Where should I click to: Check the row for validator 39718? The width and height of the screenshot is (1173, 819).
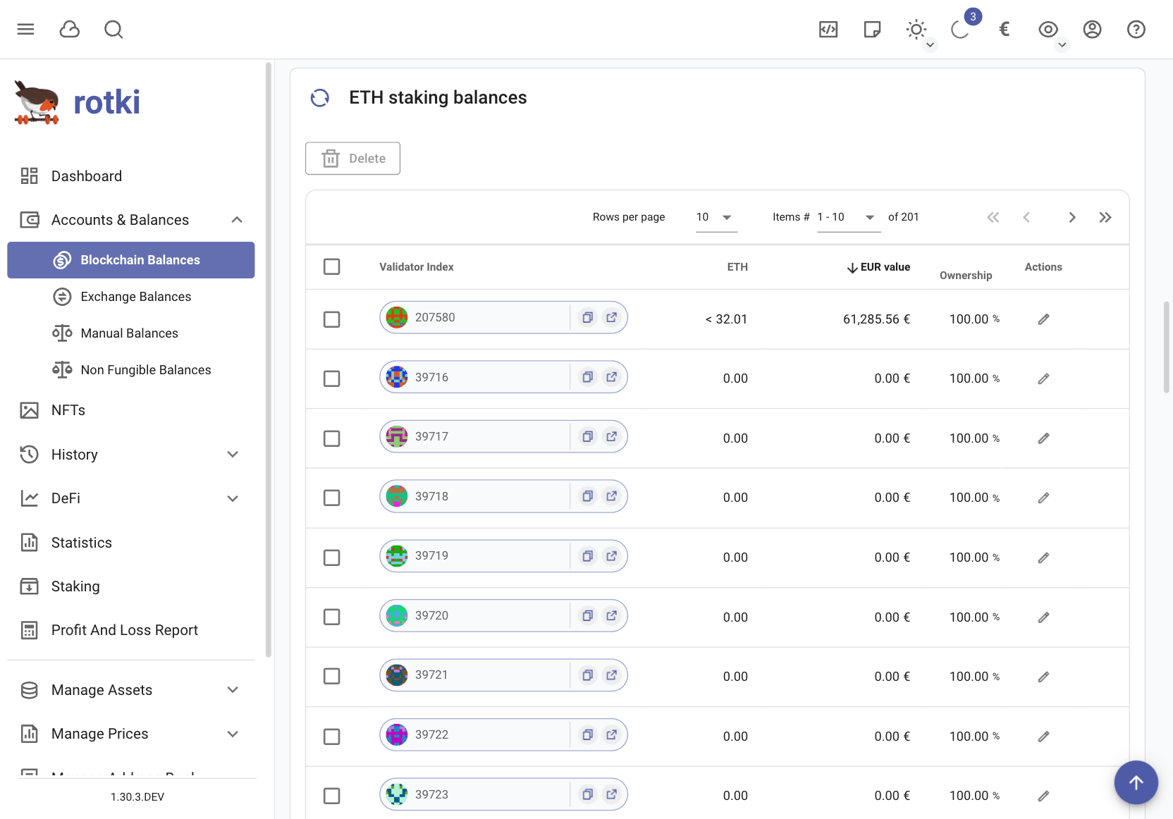[x=331, y=498]
